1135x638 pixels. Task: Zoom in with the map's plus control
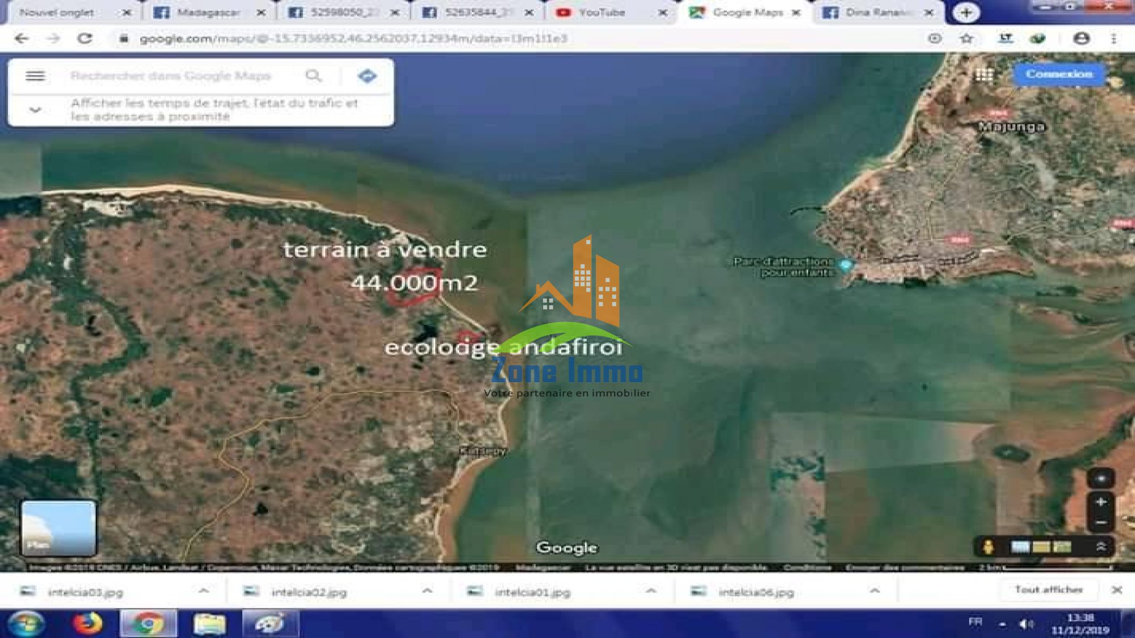click(1102, 501)
